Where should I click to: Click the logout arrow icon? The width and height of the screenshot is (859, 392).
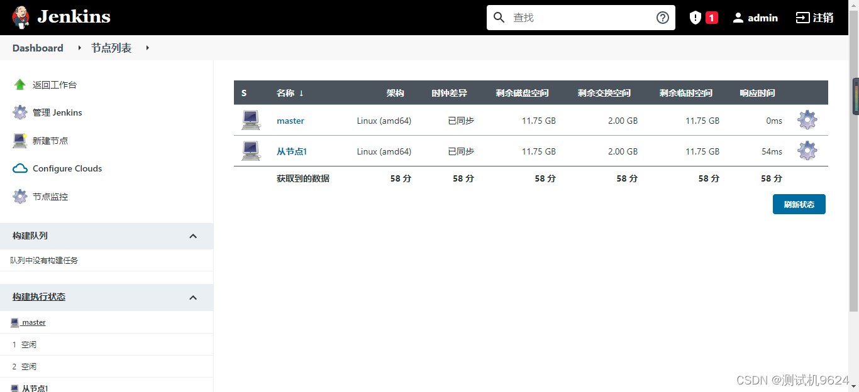[802, 18]
